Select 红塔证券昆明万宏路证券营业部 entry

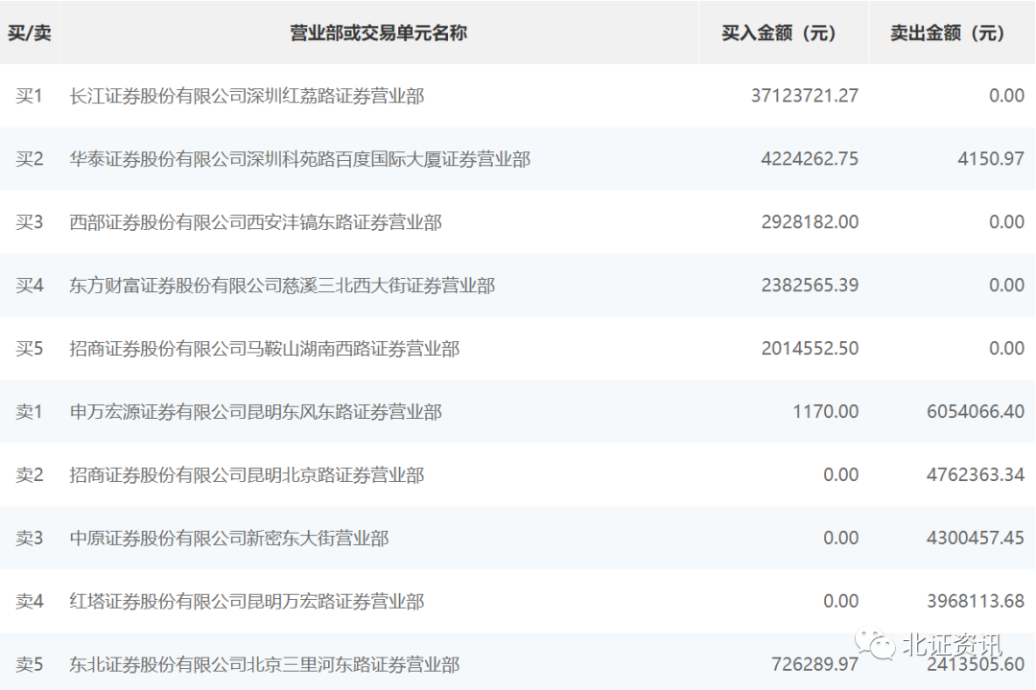tap(247, 602)
